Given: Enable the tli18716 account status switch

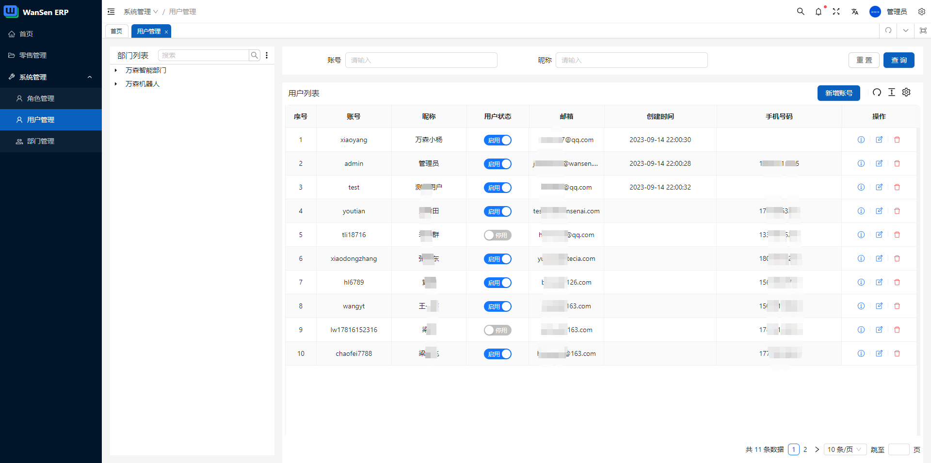Looking at the screenshot, I should point(498,235).
